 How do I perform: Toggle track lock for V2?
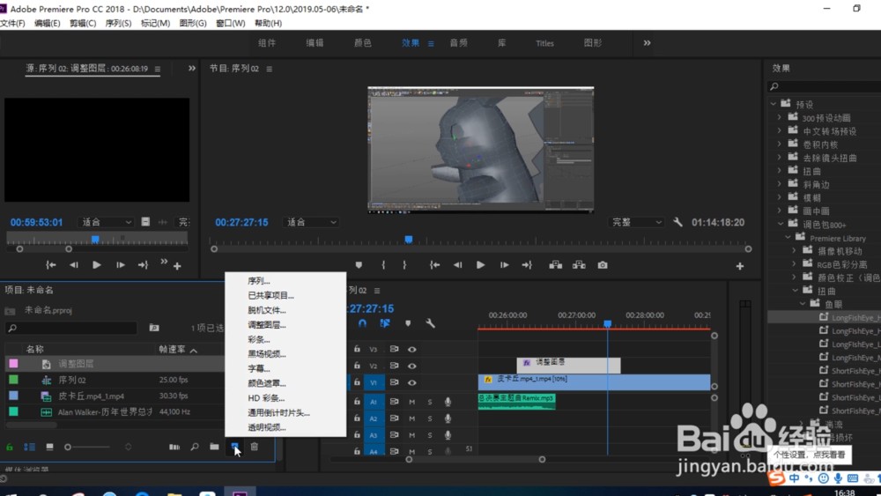click(357, 366)
